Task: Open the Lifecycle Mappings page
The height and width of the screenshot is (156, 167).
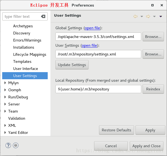Action: pos(30,54)
